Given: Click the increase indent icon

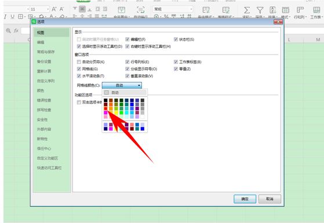Looking at the screenshot, I should tap(105, 9).
